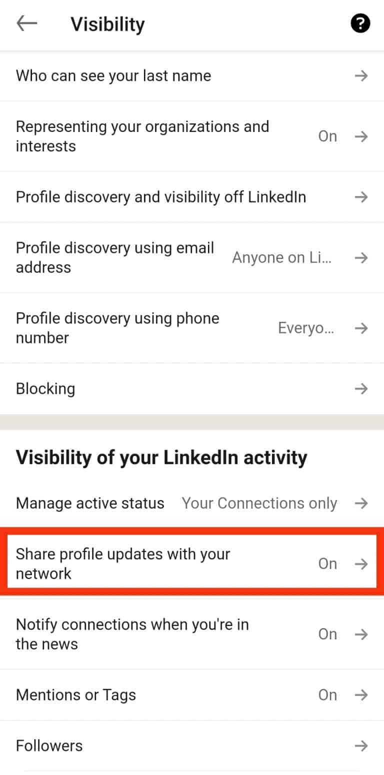Tap the arrow beside Manage active status
Viewport: 384px width, 775px height.
pyautogui.click(x=361, y=503)
